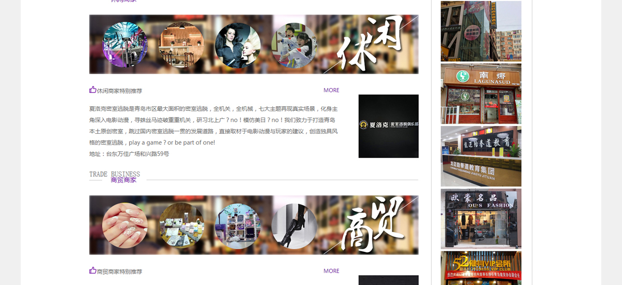Click the 商贸 trade banner image
The width and height of the screenshot is (622, 285).
click(254, 225)
